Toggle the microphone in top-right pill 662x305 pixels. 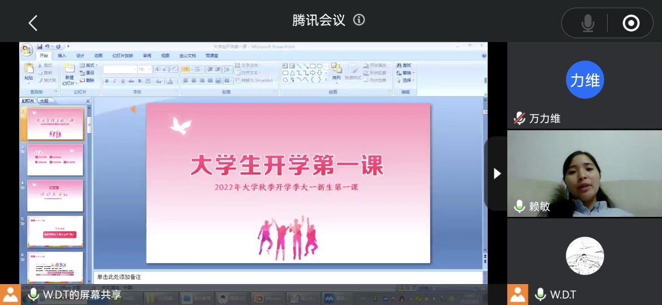pos(588,23)
